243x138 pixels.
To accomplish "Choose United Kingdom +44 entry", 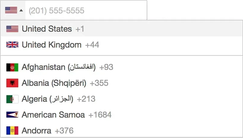I will point(52,45).
